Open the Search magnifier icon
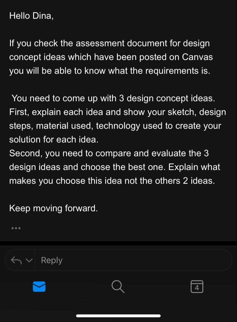The width and height of the screenshot is (237, 322). click(x=118, y=286)
